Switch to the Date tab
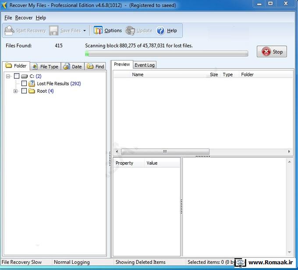 tap(73, 67)
